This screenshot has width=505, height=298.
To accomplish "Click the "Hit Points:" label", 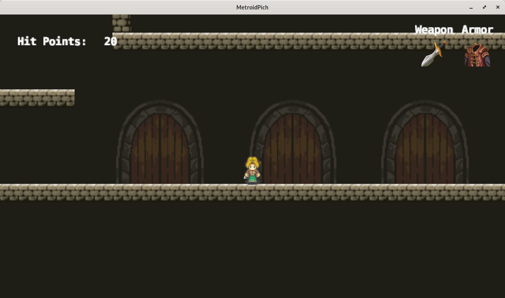I will [x=52, y=41].
